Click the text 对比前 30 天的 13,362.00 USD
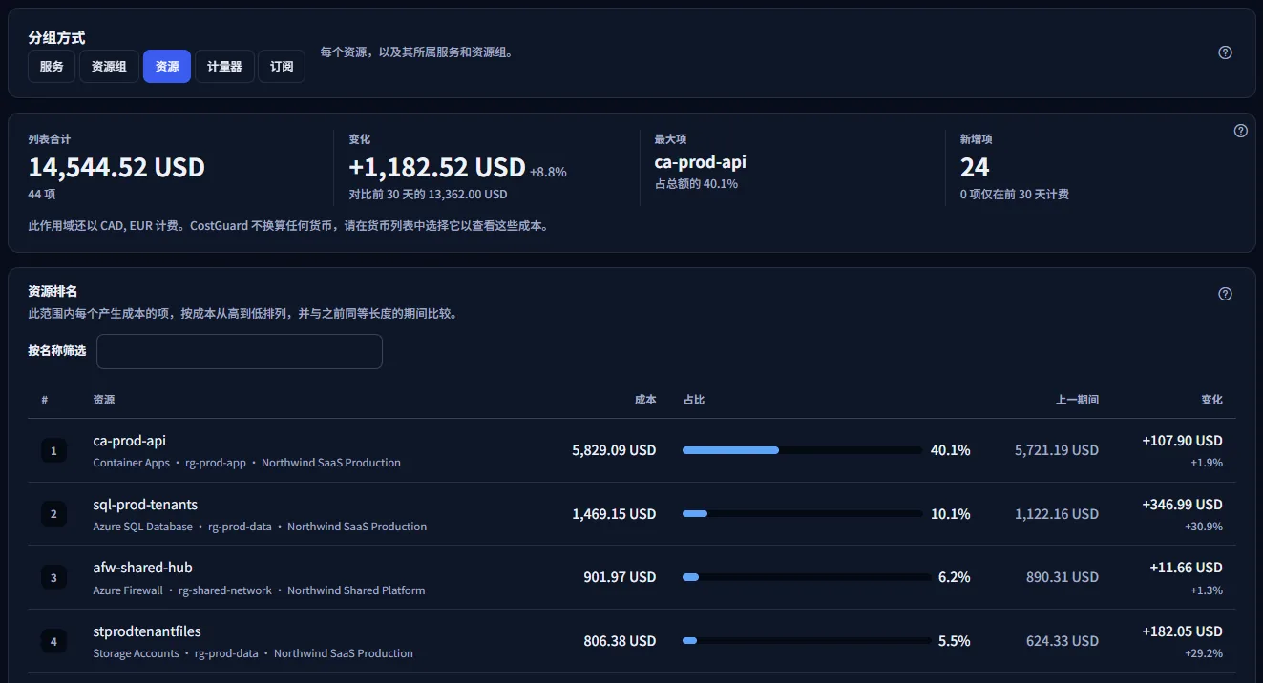 tap(428, 194)
